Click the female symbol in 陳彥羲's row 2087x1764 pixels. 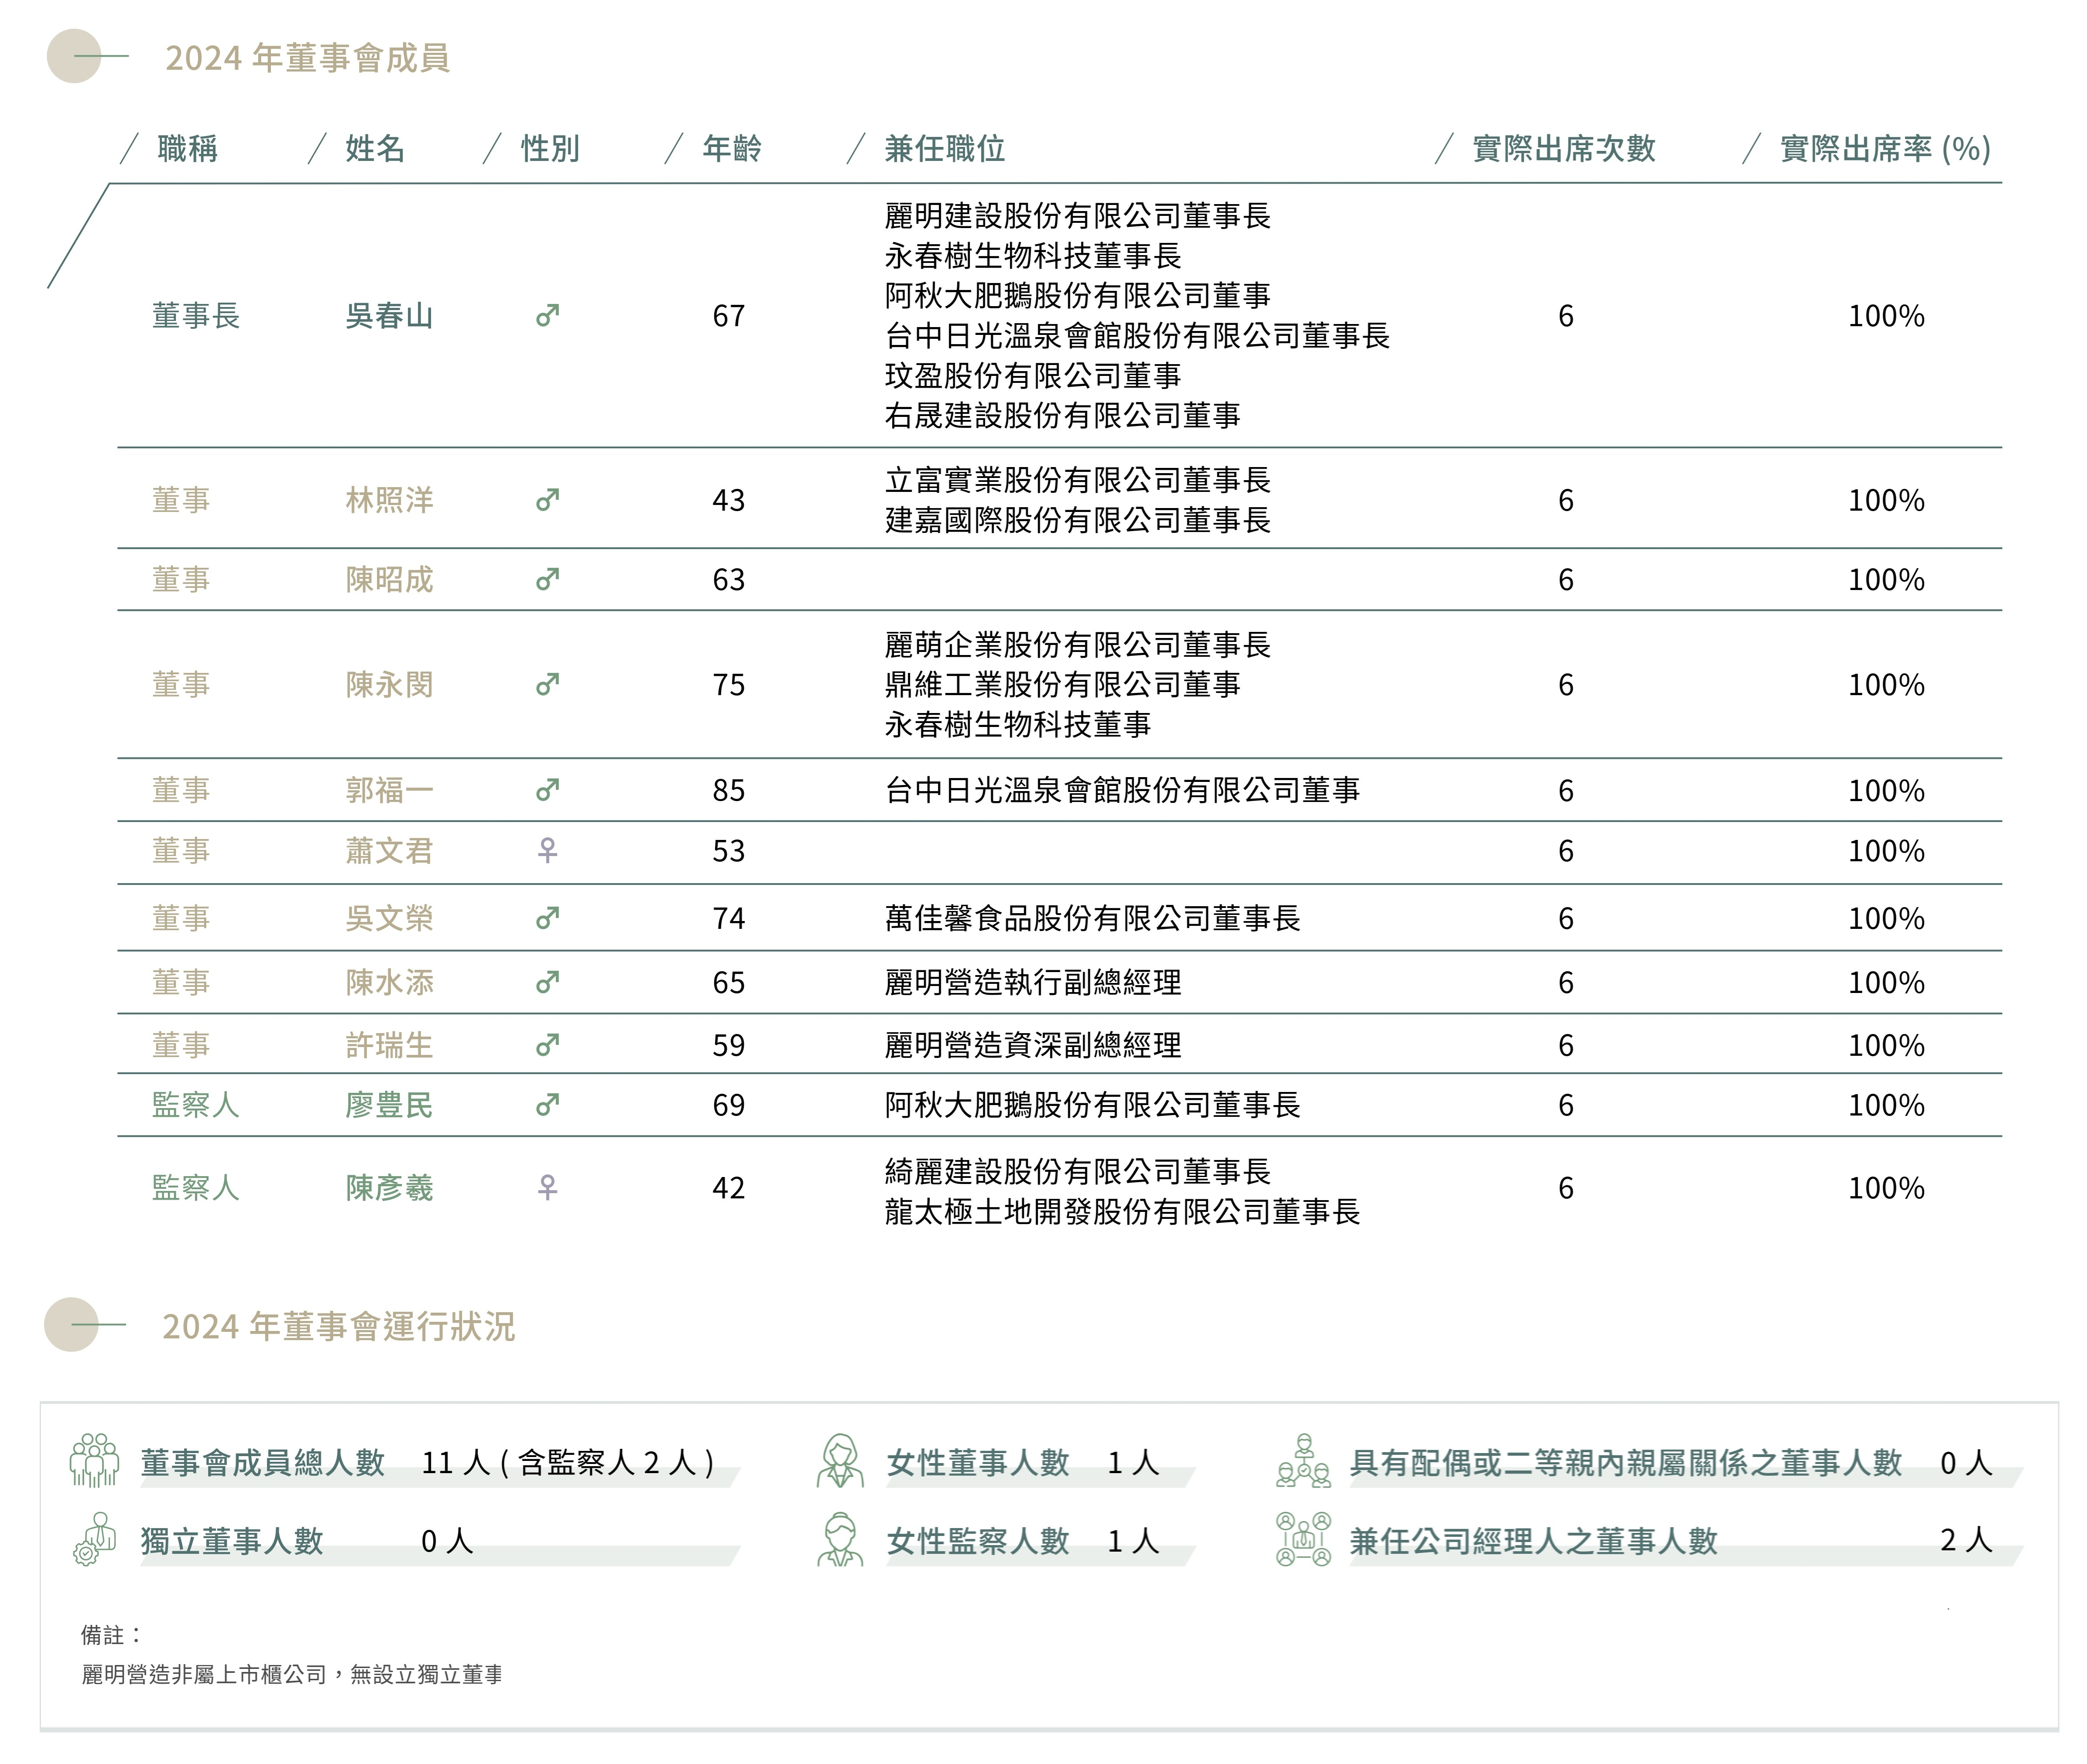547,1188
